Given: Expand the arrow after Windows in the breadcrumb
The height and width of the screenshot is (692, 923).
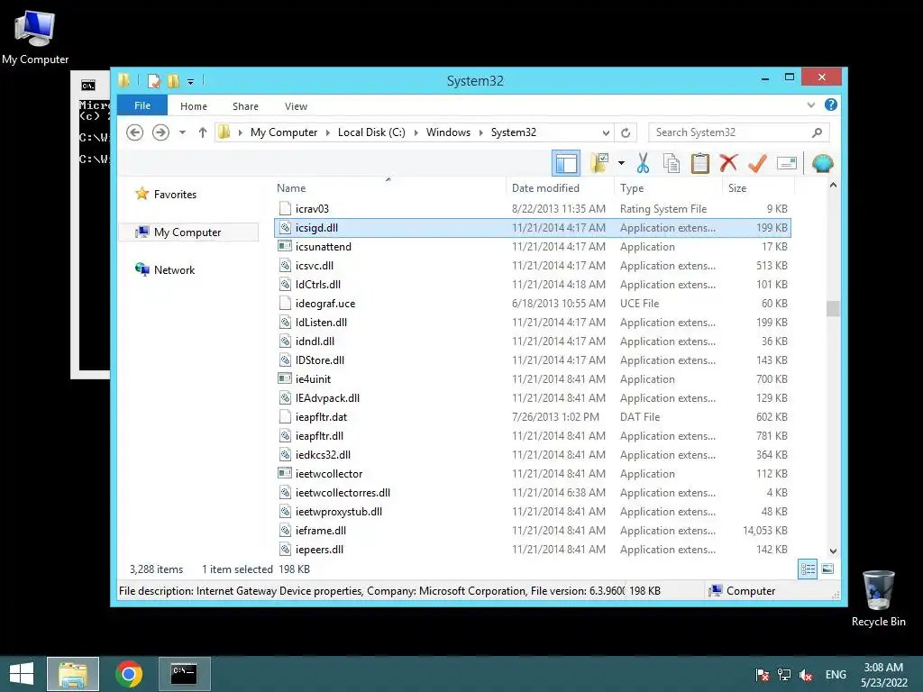Looking at the screenshot, I should (x=481, y=132).
